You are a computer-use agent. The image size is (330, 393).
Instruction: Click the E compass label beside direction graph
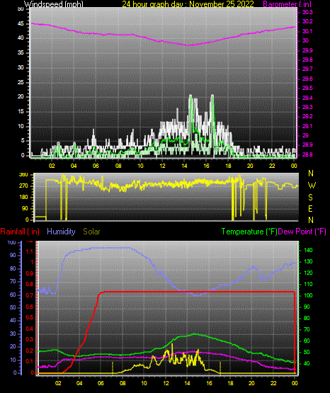(x=310, y=208)
